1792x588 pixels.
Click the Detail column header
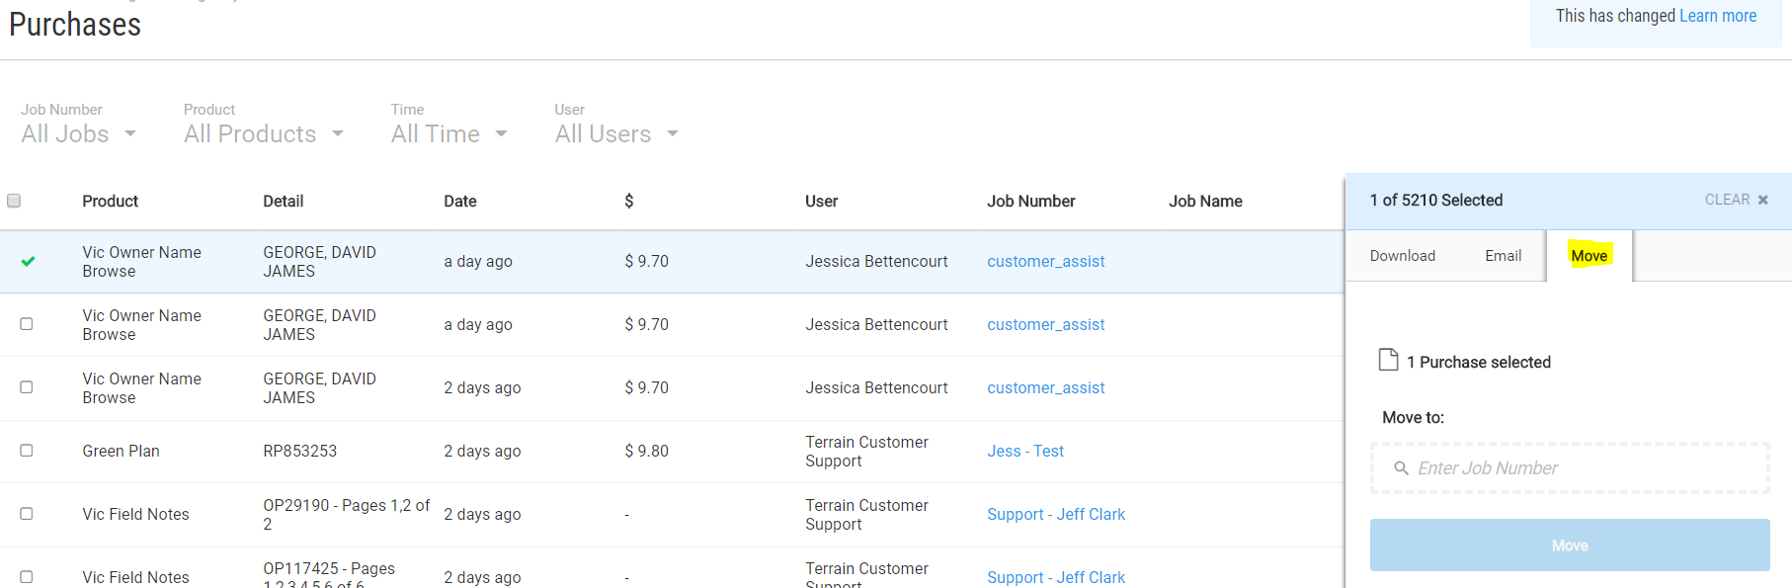click(283, 202)
